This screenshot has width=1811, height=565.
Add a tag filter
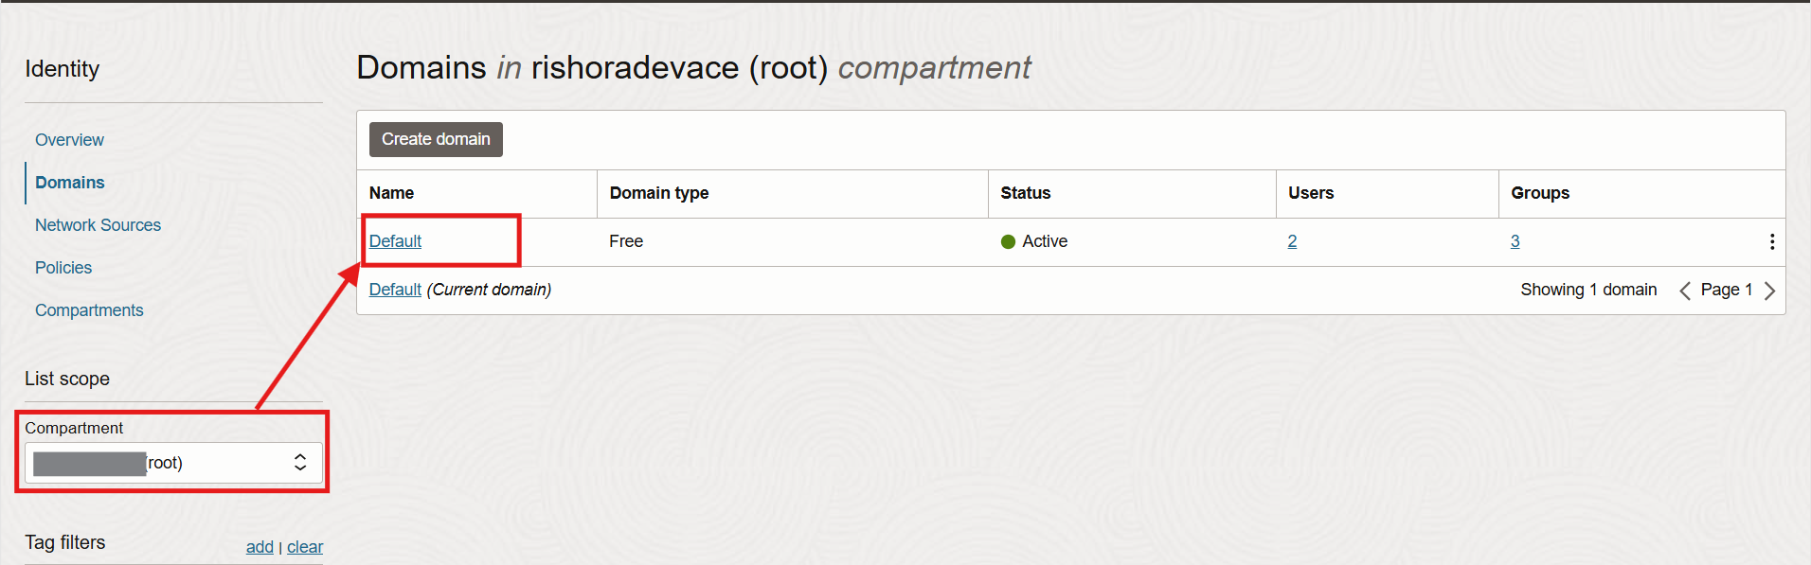click(x=259, y=546)
